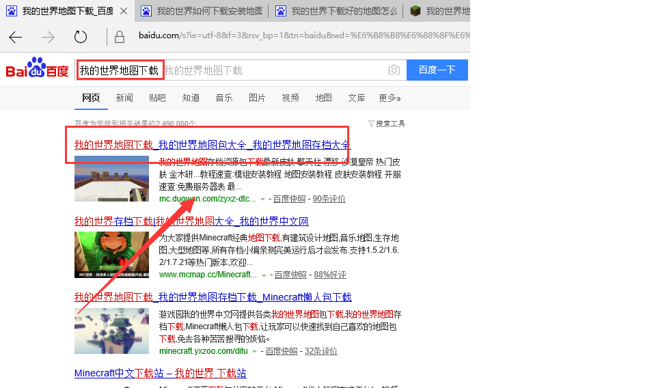Open 百度快照 for mcmap.cc result

click(290, 275)
